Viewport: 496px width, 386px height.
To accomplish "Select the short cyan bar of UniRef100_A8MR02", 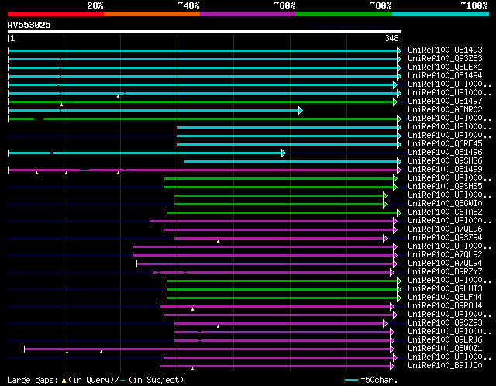I will pos(153,110).
